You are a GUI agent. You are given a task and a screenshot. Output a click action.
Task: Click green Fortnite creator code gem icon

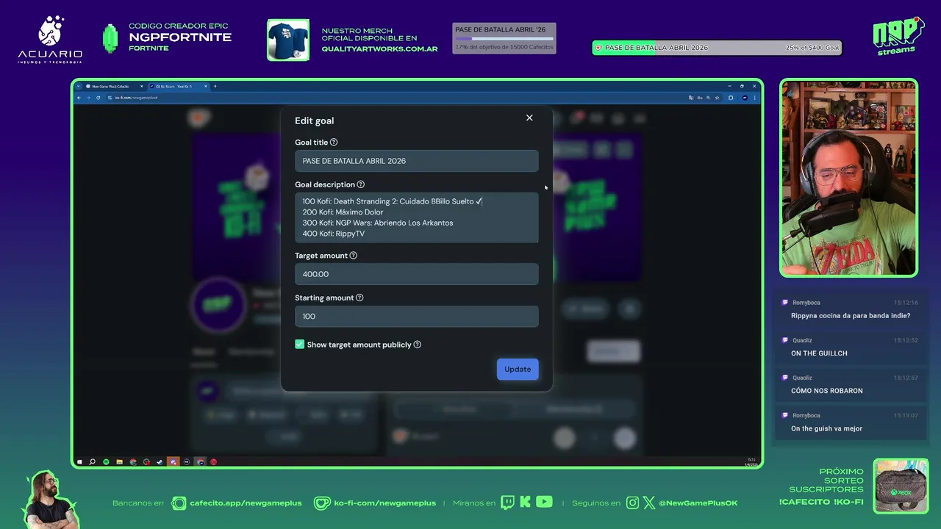pyautogui.click(x=110, y=39)
